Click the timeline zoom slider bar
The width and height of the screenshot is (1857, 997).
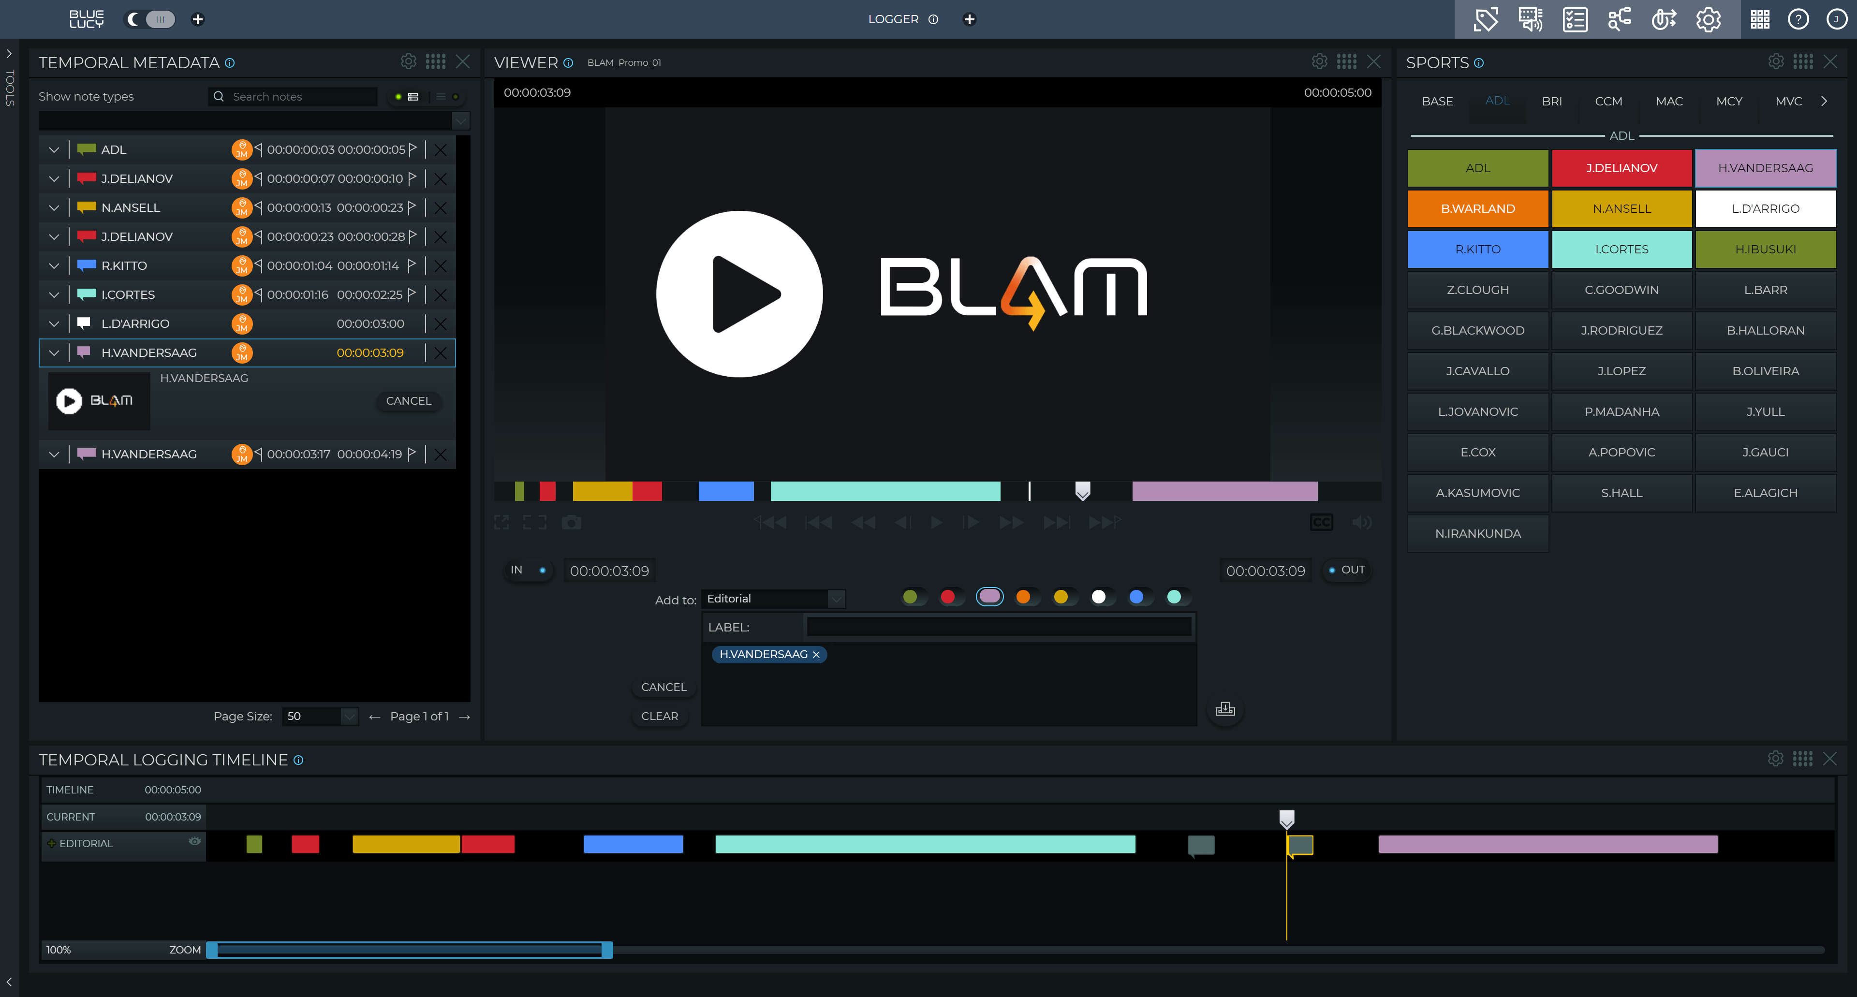pos(410,950)
